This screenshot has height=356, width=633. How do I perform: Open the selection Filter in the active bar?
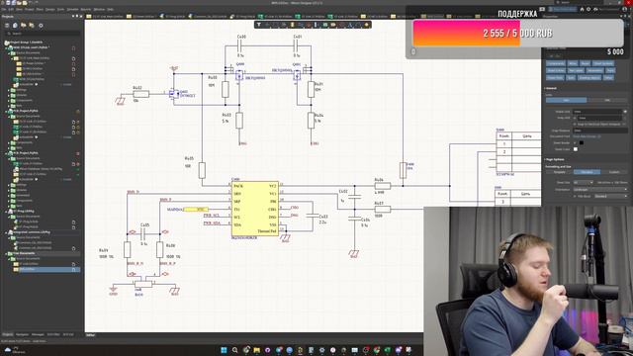point(259,25)
